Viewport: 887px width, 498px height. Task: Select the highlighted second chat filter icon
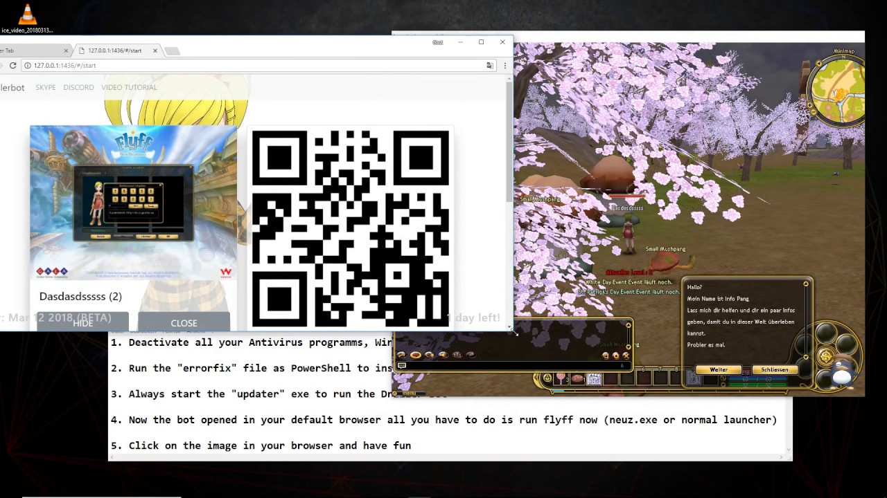point(415,355)
